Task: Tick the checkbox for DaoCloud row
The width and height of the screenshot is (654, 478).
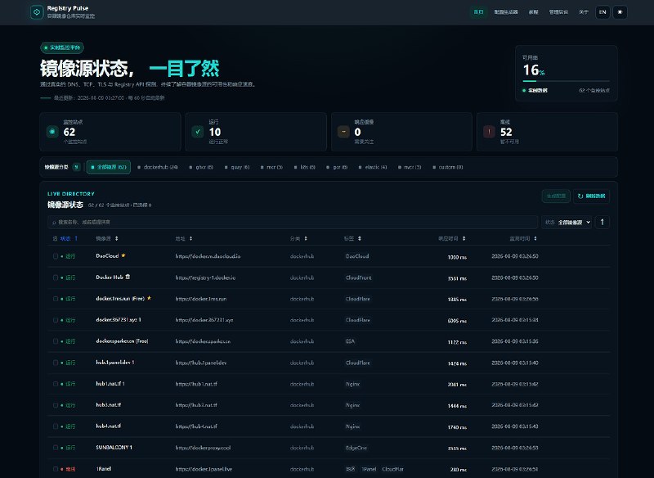Action: point(56,256)
